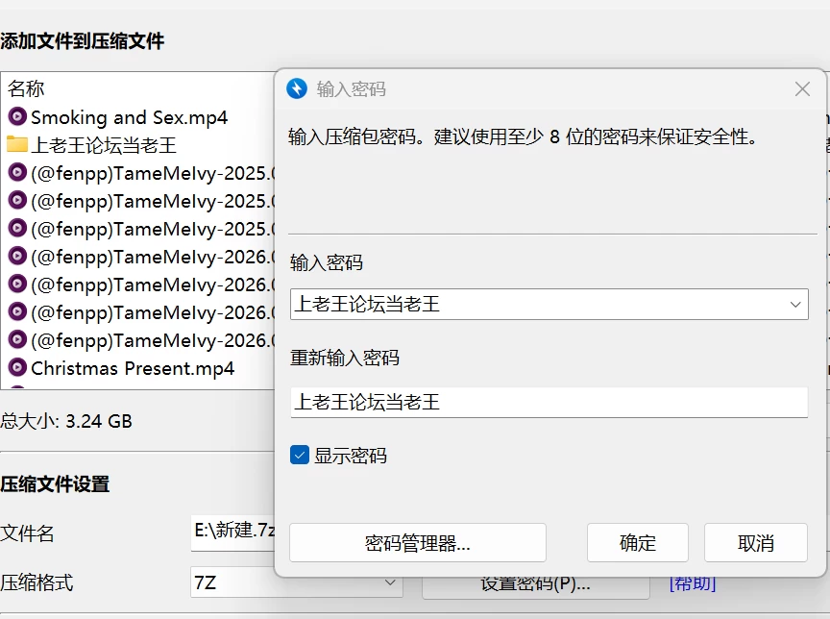Expand the 输入密码 combo box dropdown arrow
This screenshot has height=619, width=830.
(795, 305)
